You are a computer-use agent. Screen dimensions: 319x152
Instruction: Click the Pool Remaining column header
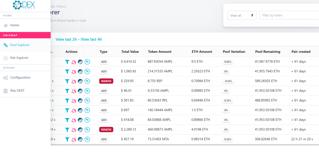pos(268,52)
